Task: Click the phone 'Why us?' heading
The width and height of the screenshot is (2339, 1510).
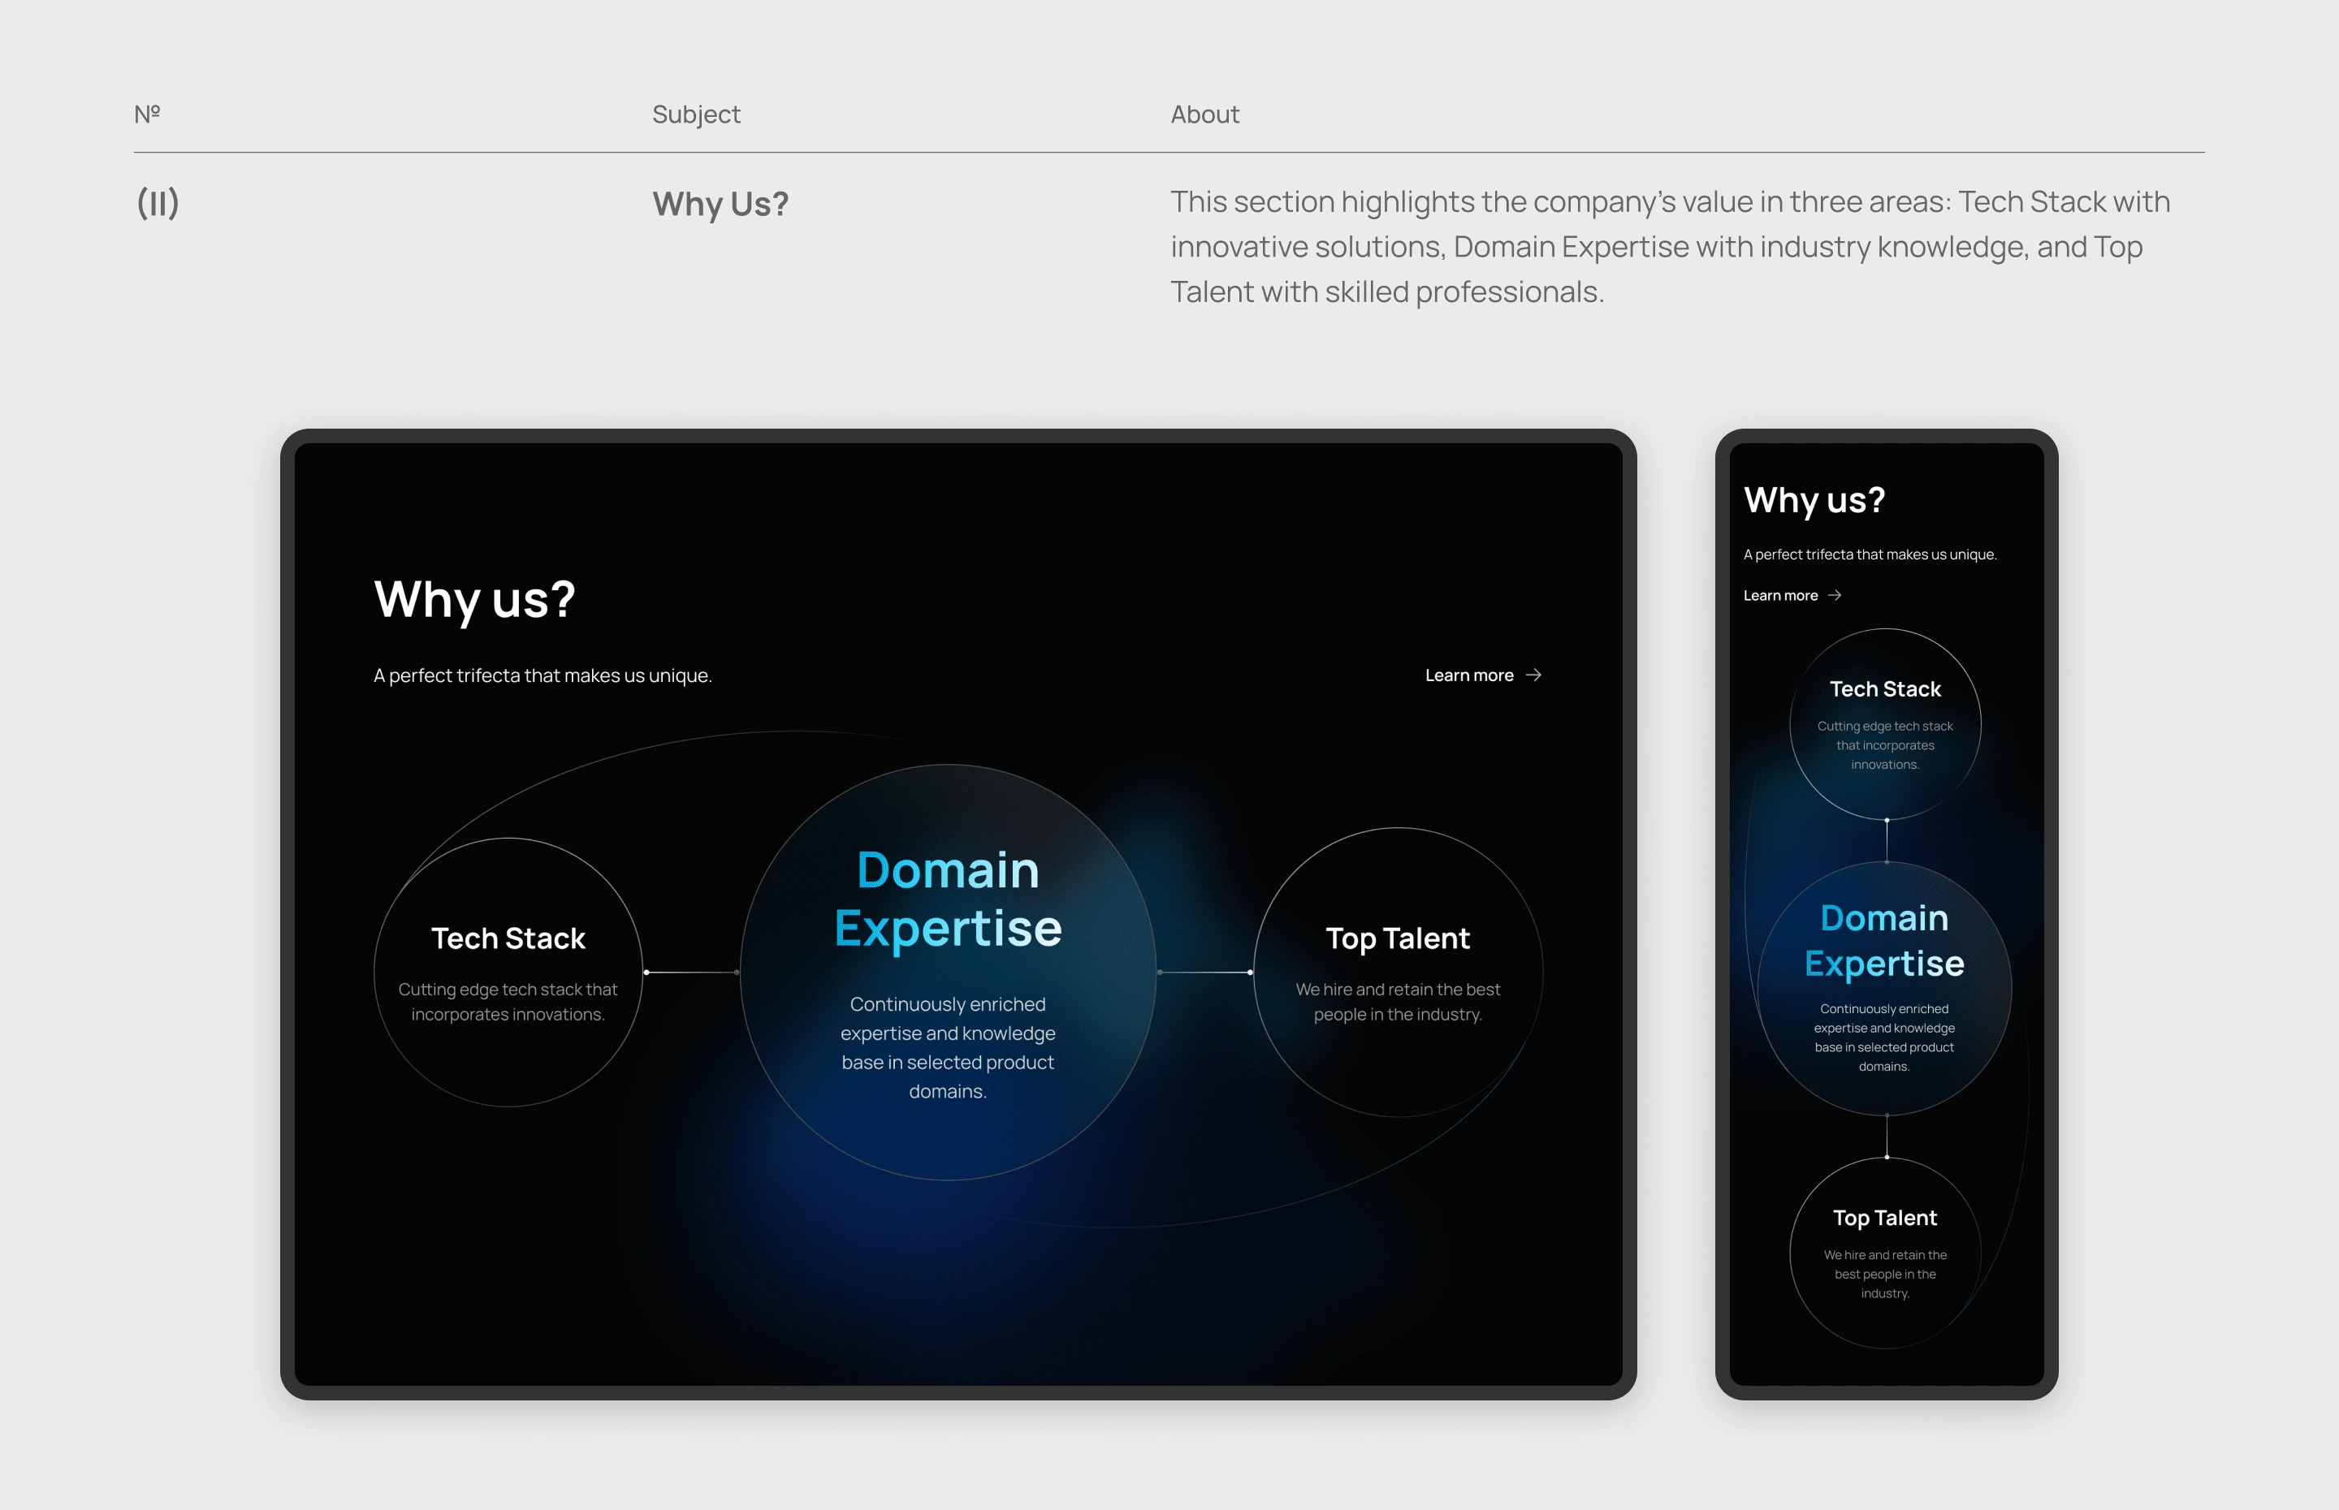Action: pos(1814,500)
